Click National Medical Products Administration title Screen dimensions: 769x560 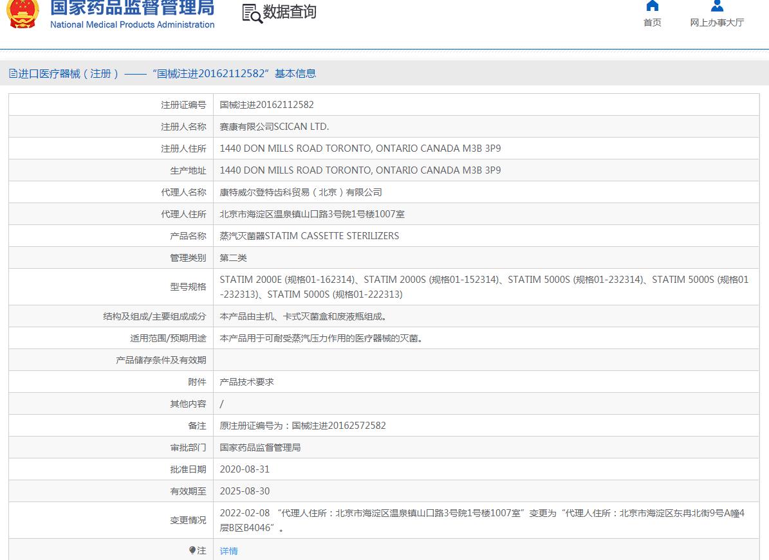tap(132, 24)
